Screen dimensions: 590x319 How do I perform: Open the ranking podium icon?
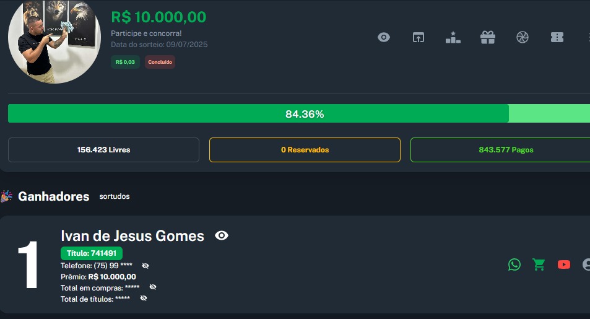pyautogui.click(x=453, y=37)
